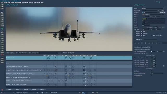Open the additional properties dash tab icon
Screen dimensions: 167x94
pos(160,43)
